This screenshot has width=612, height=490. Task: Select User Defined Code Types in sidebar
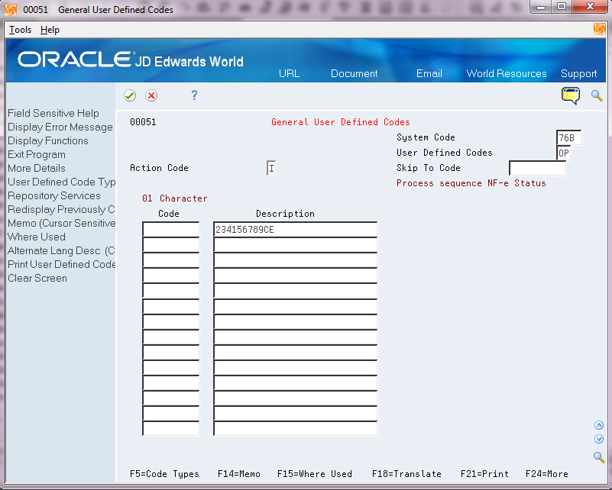(61, 182)
